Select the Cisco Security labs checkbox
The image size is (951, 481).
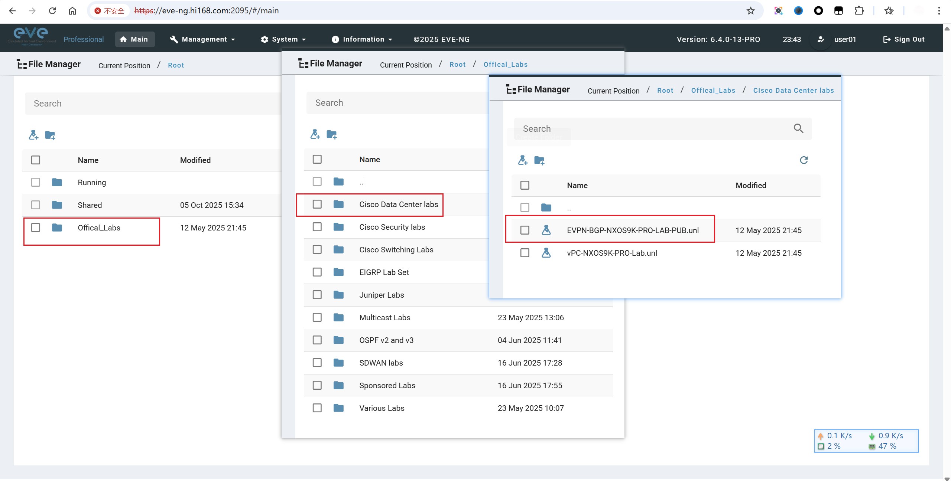coord(317,227)
